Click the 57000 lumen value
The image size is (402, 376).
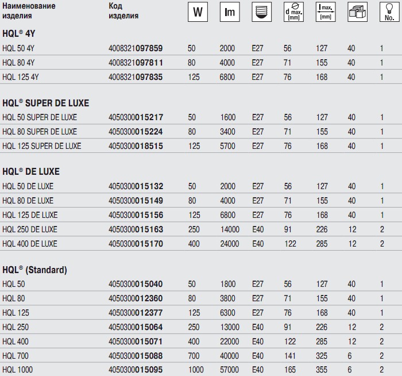click(x=229, y=370)
